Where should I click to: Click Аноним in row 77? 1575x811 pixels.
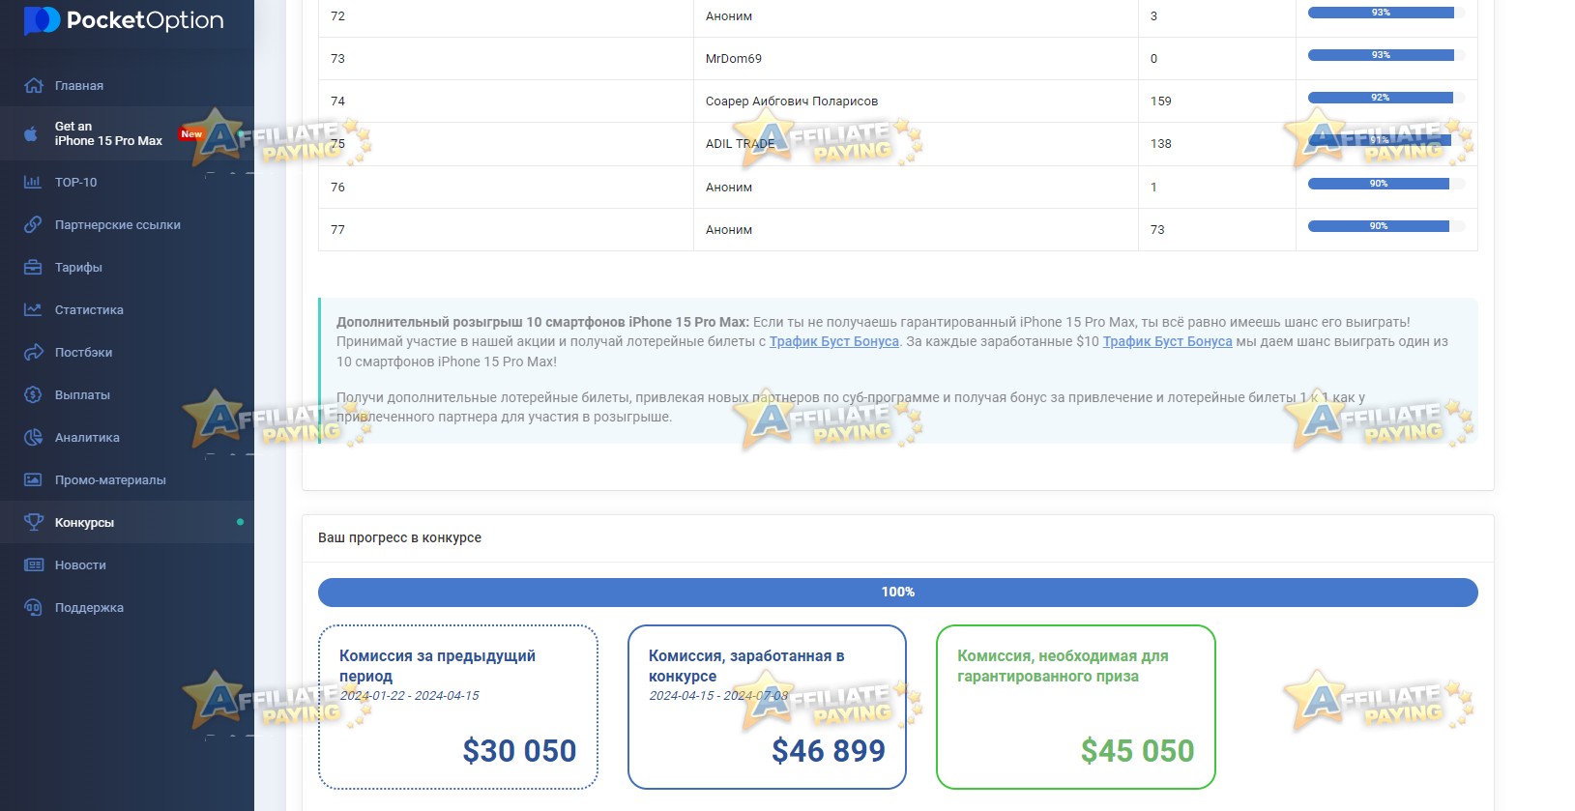pos(729,229)
